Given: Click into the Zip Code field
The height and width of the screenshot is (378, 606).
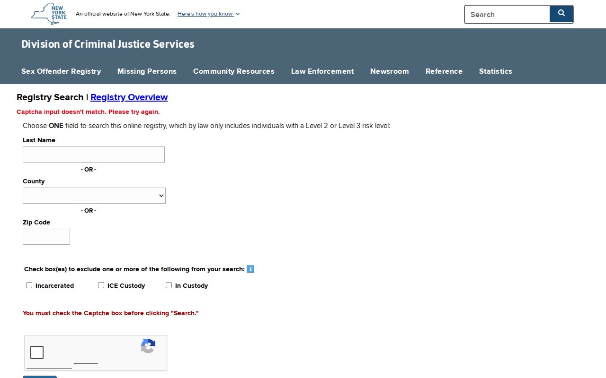Looking at the screenshot, I should (46, 237).
